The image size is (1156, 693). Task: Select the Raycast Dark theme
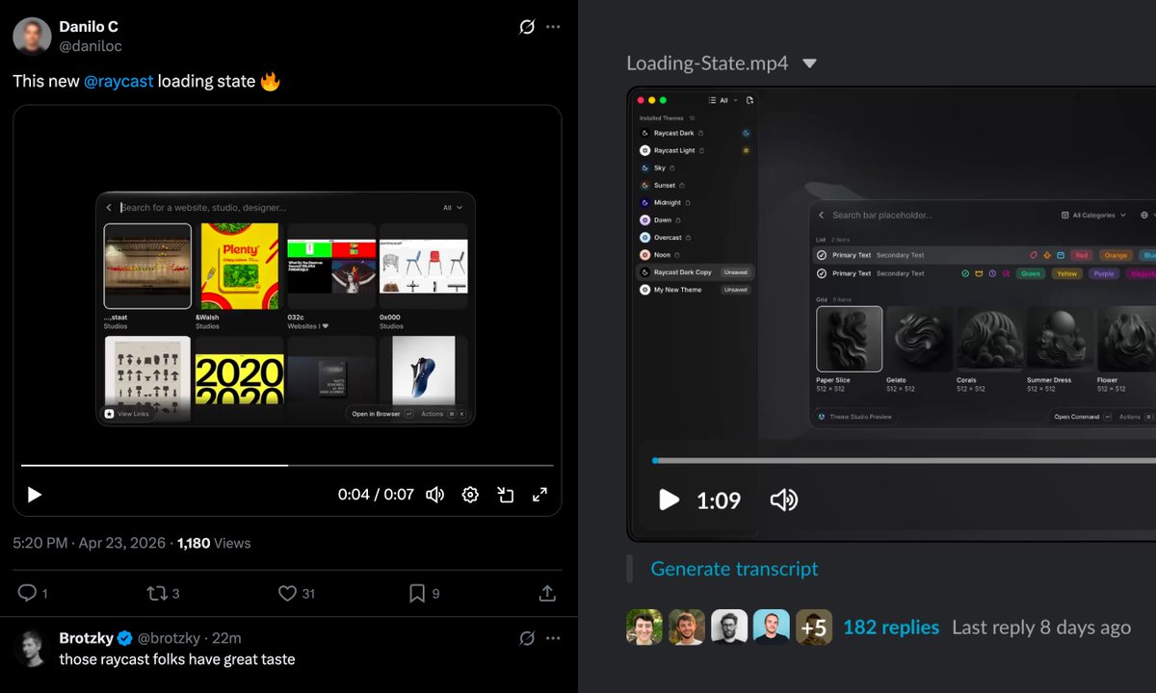click(673, 133)
